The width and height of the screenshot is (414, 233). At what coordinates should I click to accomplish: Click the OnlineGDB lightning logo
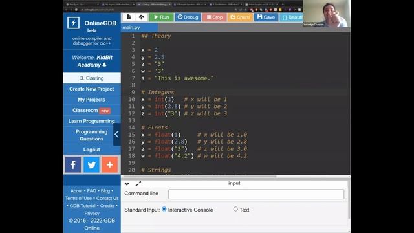pyautogui.click(x=73, y=23)
